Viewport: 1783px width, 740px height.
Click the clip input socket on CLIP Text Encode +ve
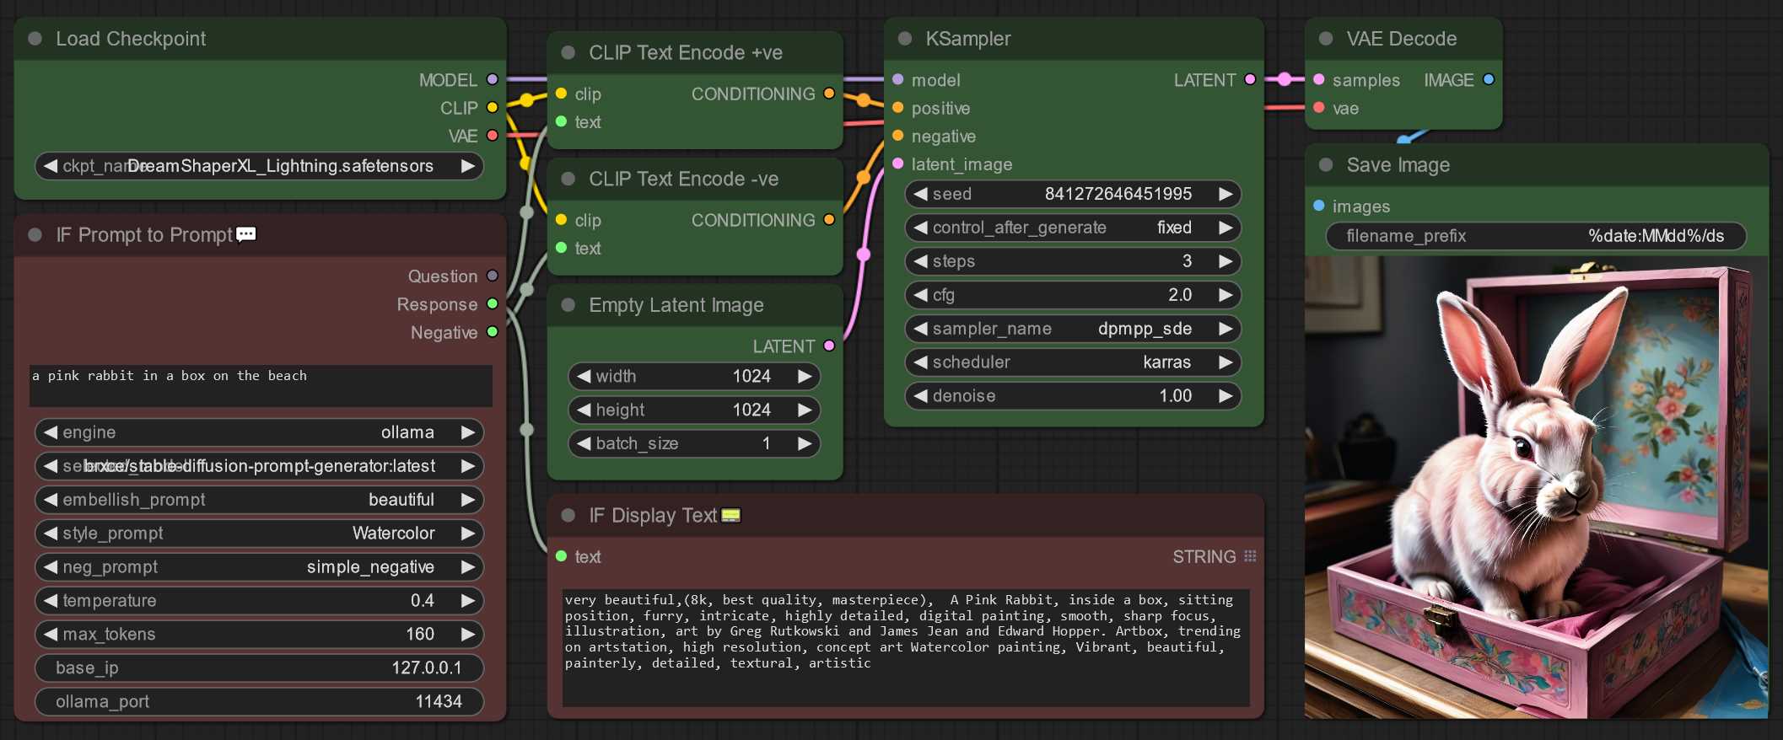pyautogui.click(x=561, y=94)
